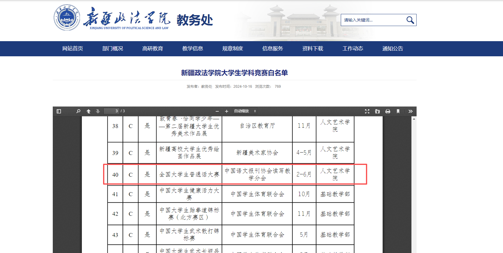Click table cell 中国大学生跆拳道锦标赛（北方赛区）
503x253 pixels.
coord(189,214)
